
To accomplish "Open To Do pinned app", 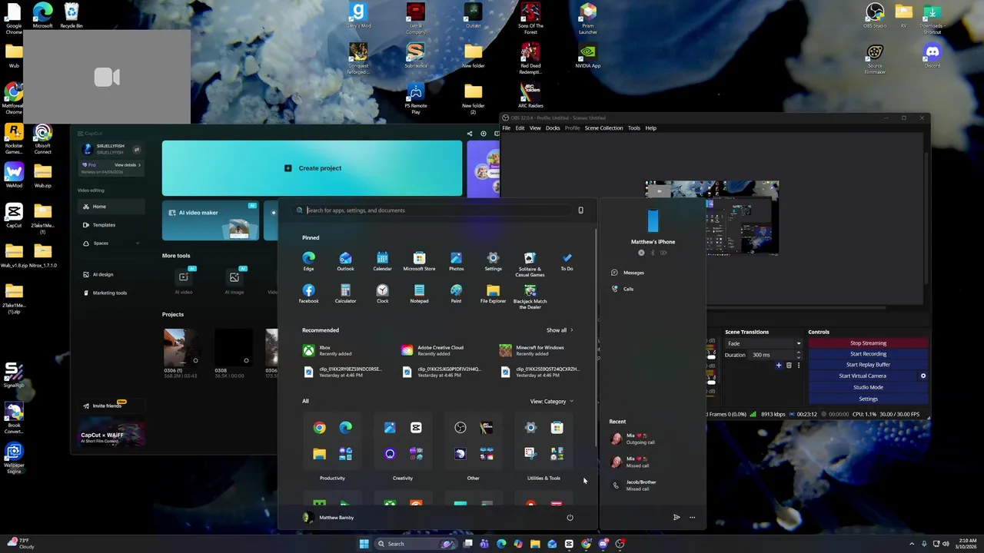I will [567, 261].
